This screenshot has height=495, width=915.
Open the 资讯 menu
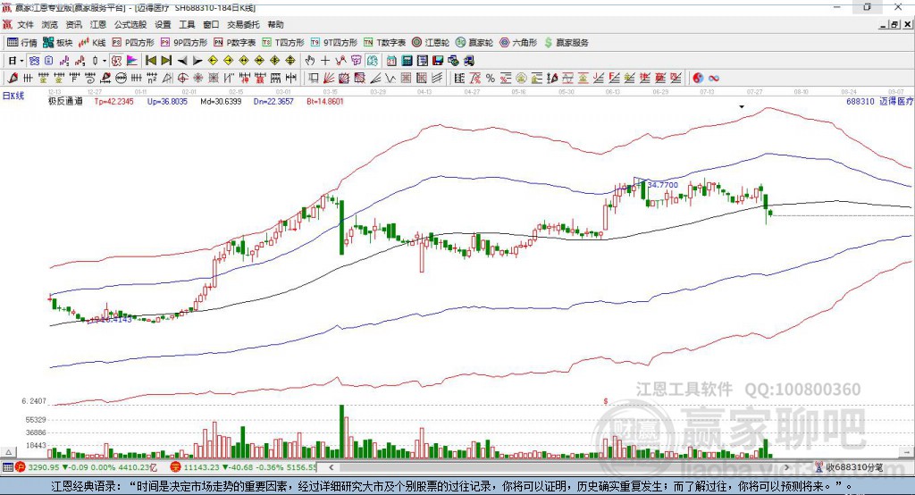point(73,24)
